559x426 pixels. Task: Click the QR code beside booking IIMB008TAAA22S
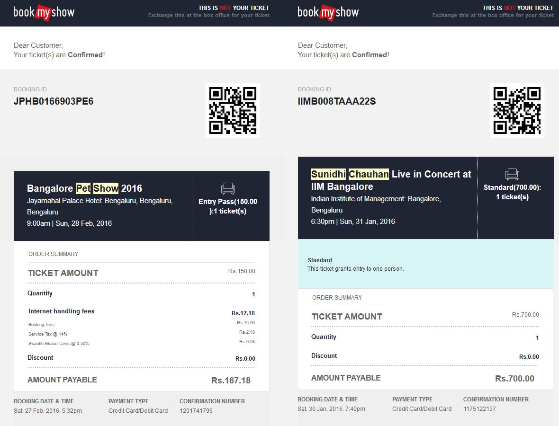(x=517, y=111)
